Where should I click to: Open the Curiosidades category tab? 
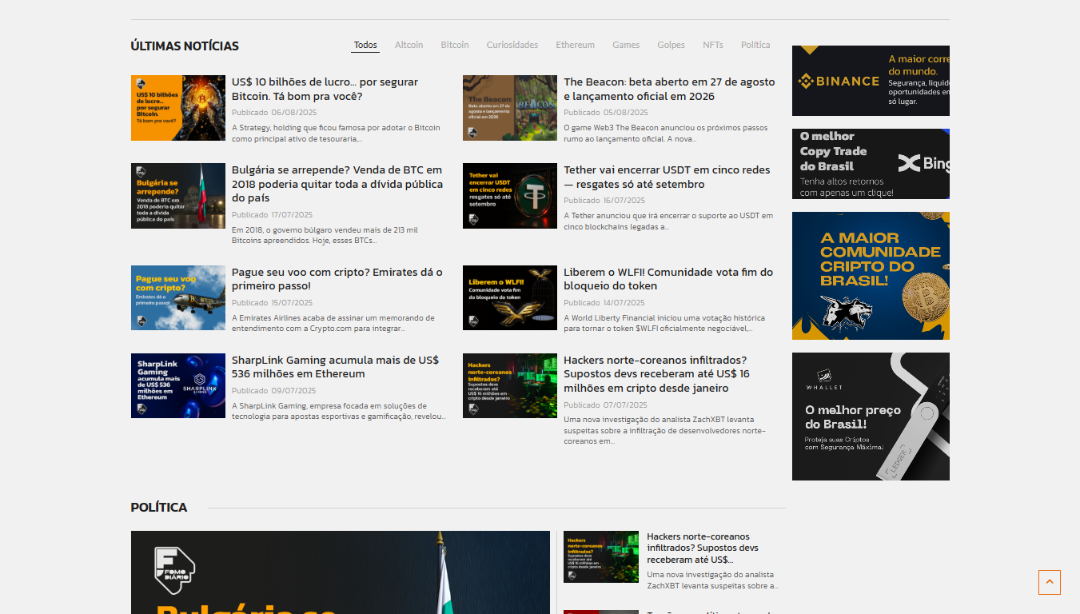(512, 45)
